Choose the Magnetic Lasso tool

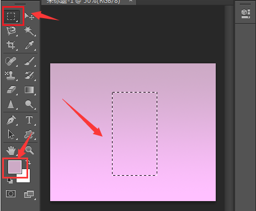(11, 31)
